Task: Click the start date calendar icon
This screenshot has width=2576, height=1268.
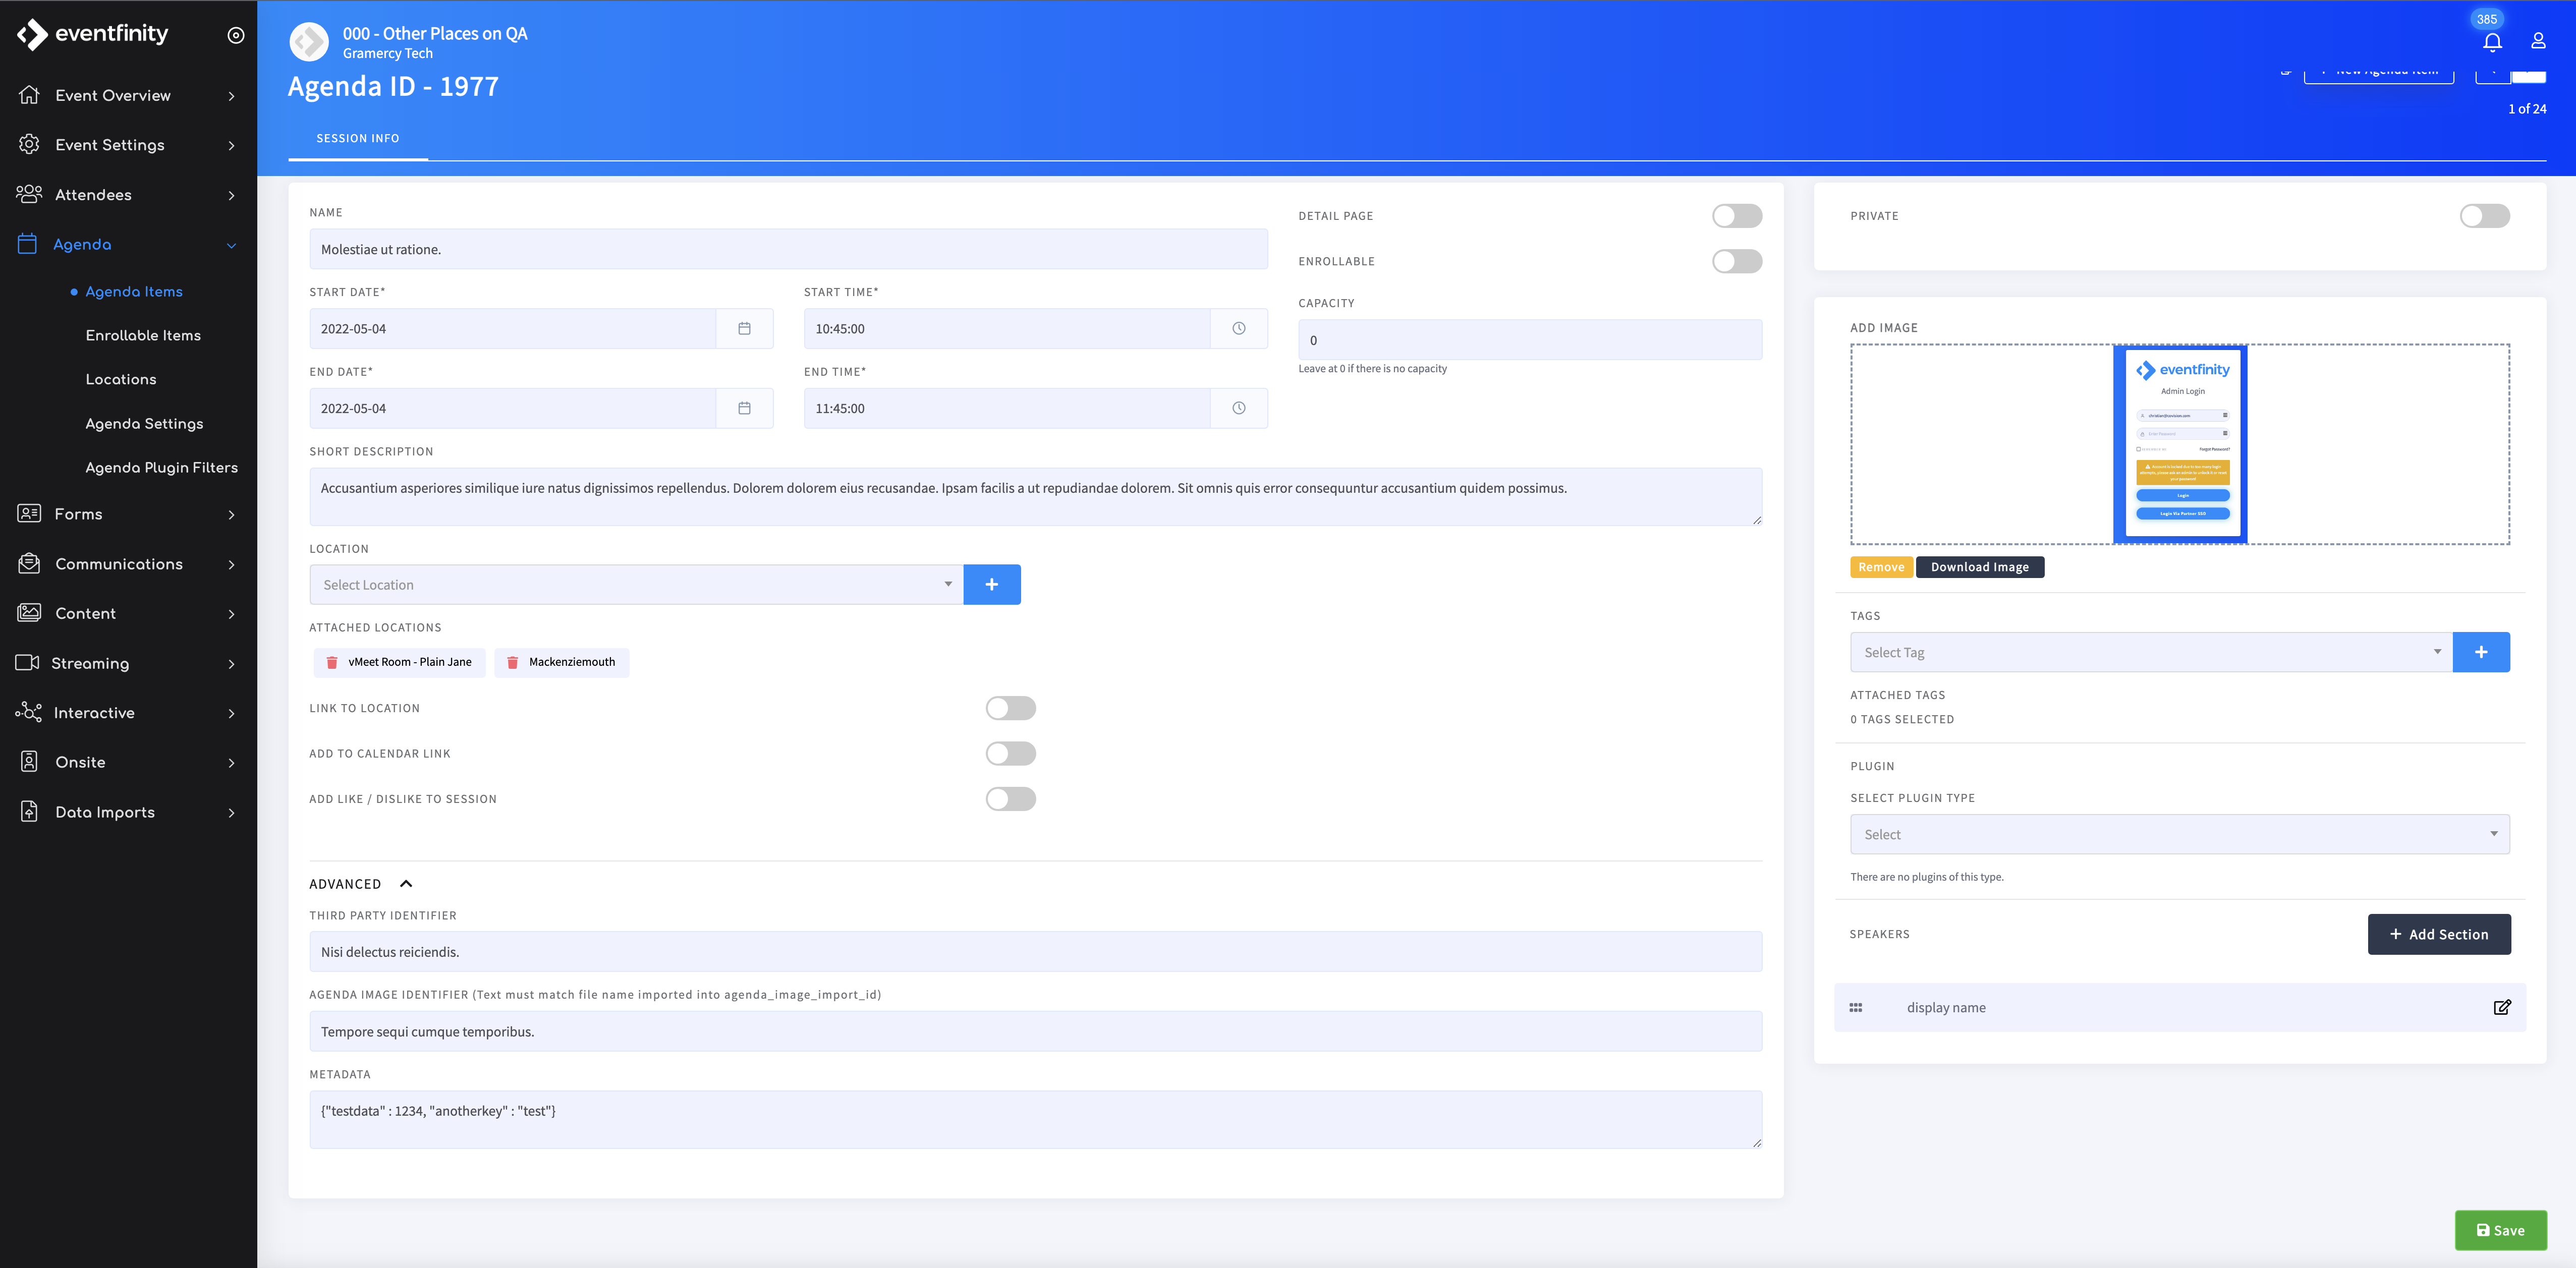Action: 744,329
